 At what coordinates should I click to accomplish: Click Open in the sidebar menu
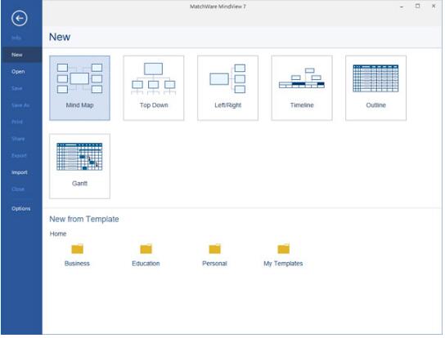[18, 71]
